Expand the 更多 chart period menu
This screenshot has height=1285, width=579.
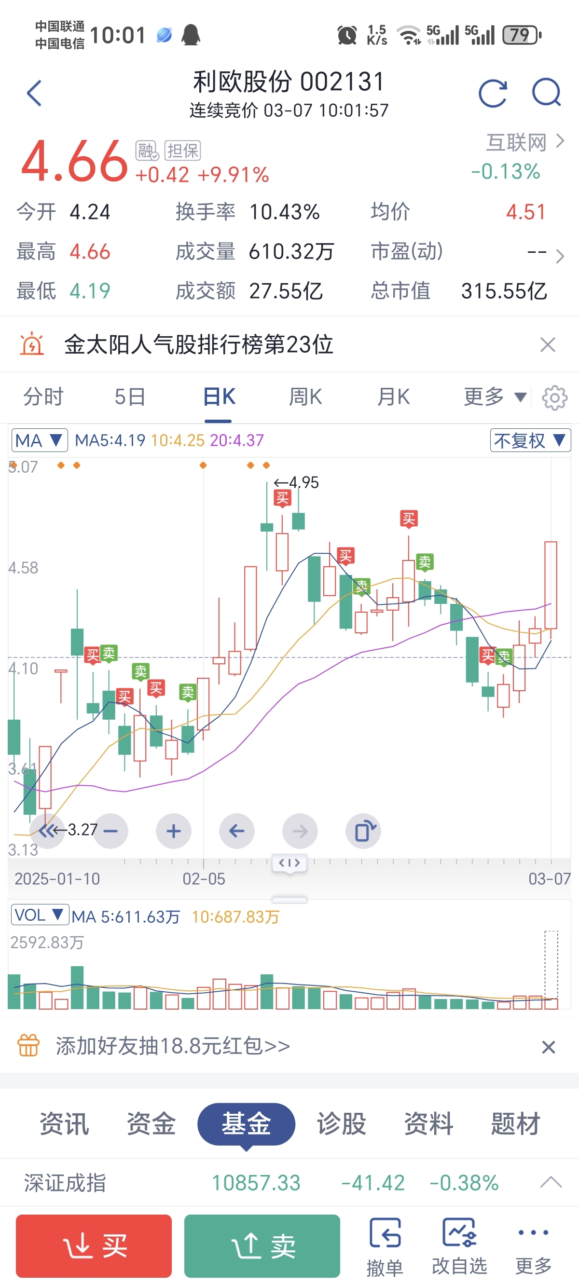(x=494, y=397)
